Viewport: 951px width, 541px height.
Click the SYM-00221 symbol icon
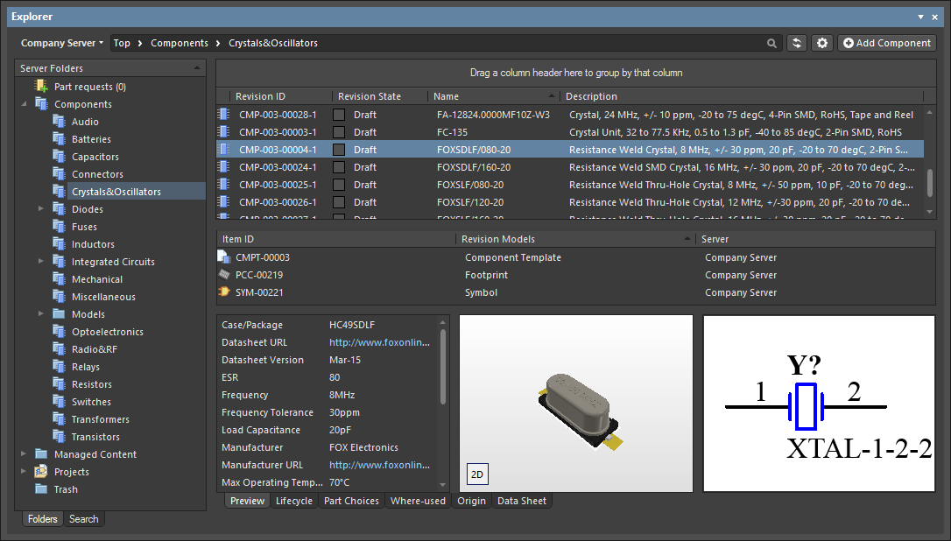tap(224, 292)
